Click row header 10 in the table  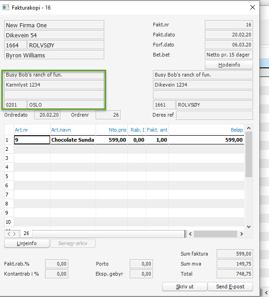click(x=9, y=222)
